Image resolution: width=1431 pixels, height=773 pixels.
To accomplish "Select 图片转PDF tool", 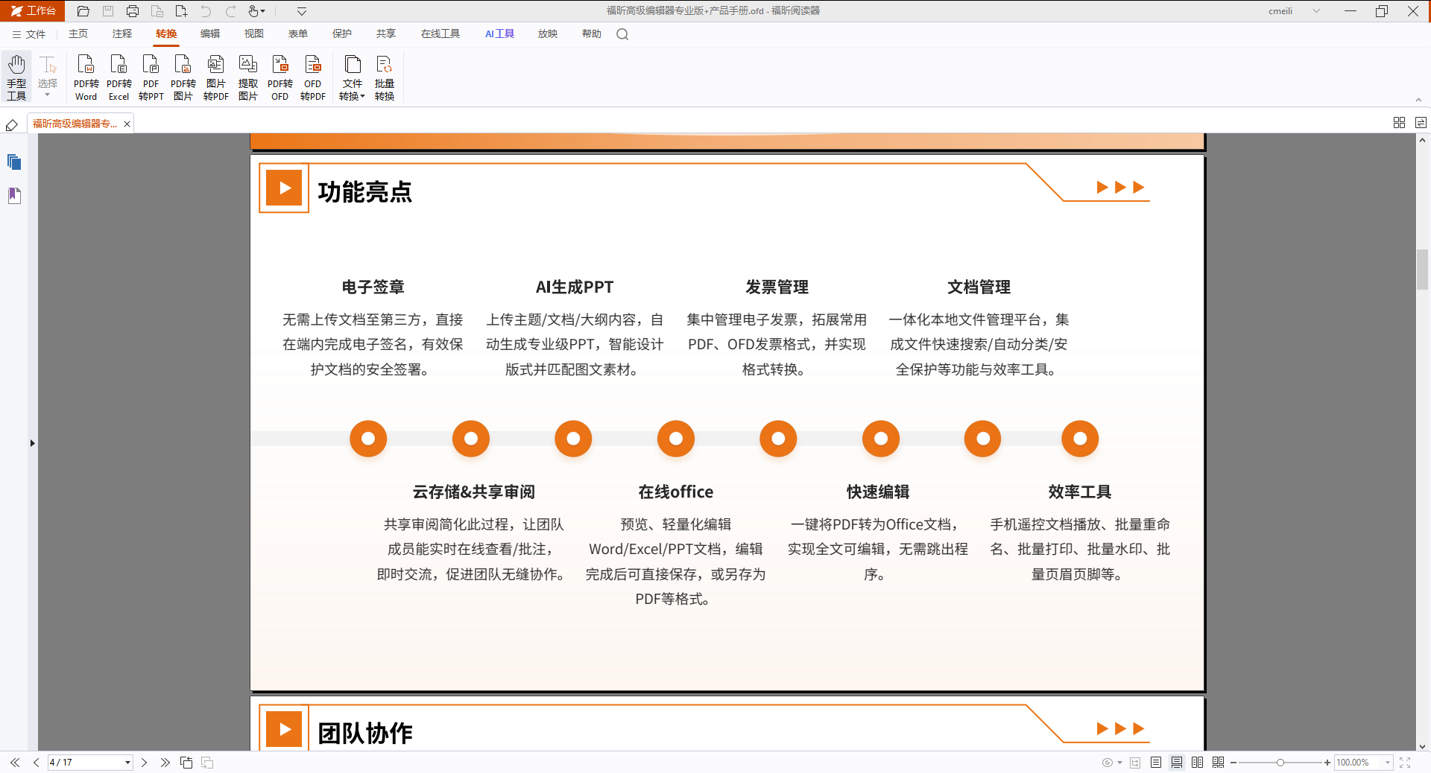I will [216, 77].
